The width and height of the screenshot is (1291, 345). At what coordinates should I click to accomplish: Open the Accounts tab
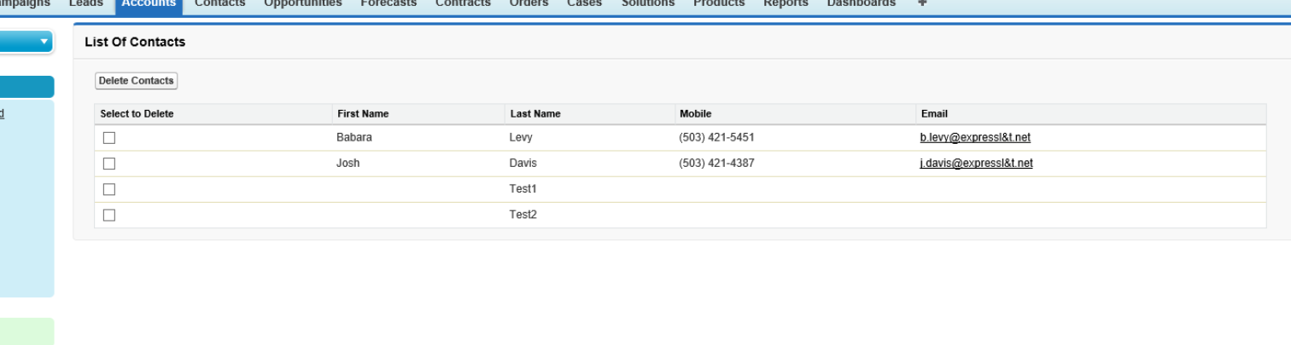(149, 4)
